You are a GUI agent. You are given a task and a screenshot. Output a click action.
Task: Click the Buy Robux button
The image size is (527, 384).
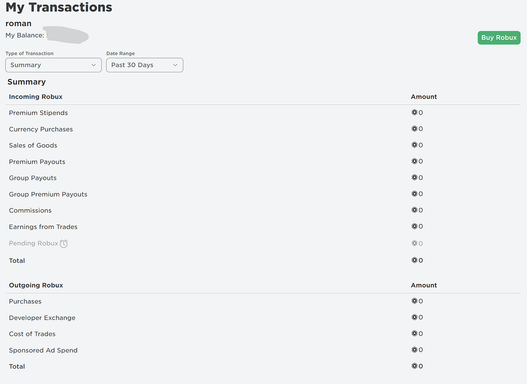pyautogui.click(x=498, y=37)
